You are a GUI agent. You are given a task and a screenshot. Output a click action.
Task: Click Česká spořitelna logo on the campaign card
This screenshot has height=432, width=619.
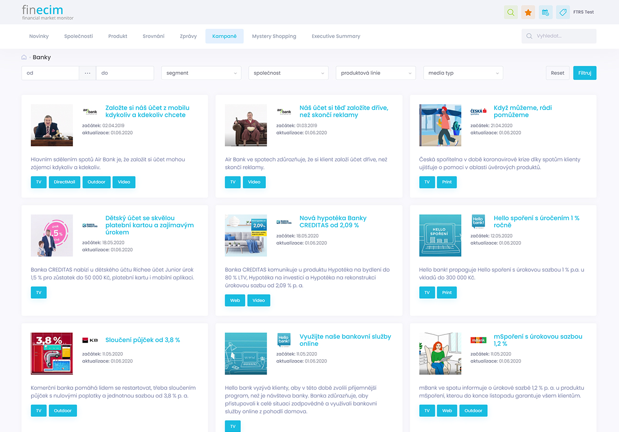[x=478, y=111]
